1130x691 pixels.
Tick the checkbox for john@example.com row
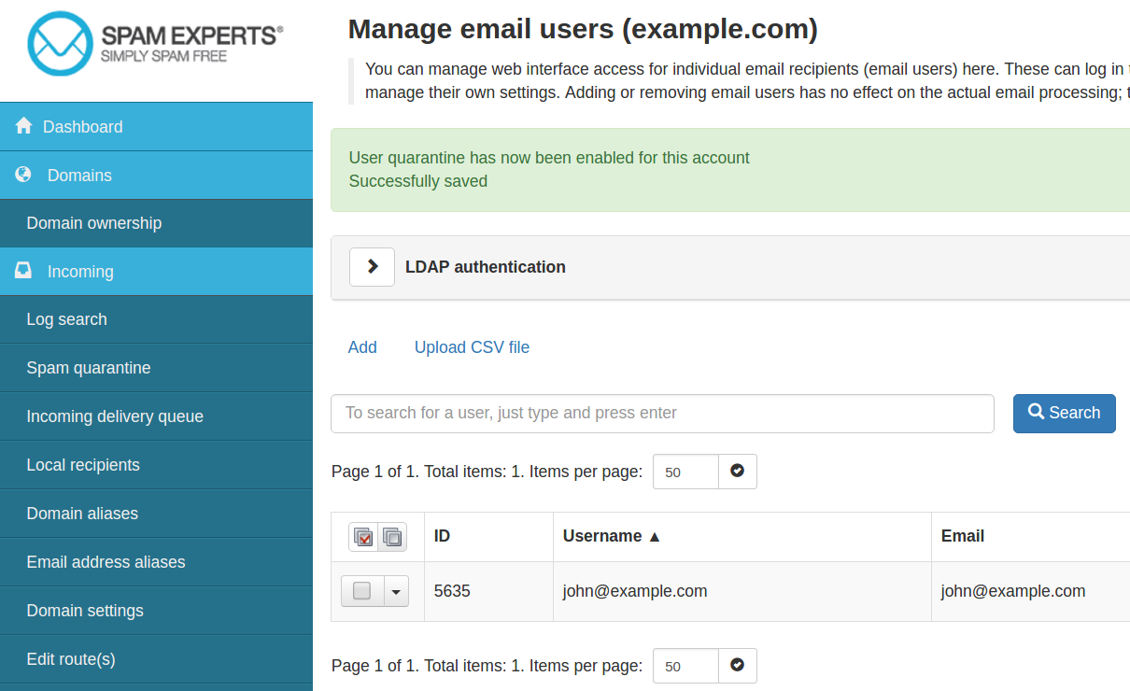pos(362,591)
